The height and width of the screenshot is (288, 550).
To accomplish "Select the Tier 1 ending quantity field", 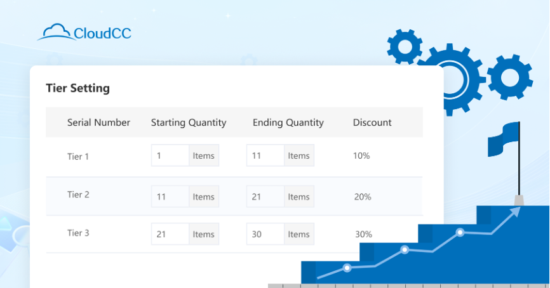I will point(265,155).
